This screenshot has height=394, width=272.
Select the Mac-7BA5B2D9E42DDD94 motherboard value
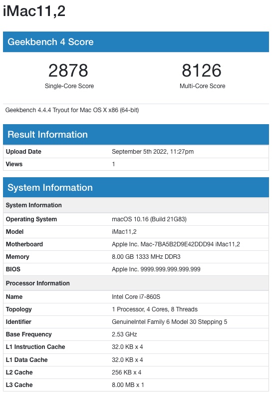coord(176,244)
